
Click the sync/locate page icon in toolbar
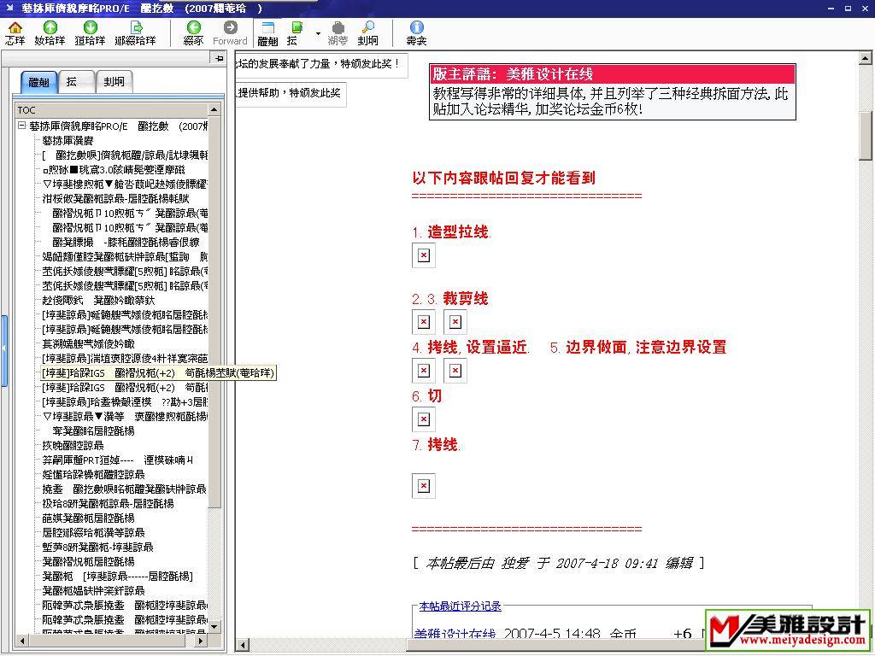(136, 33)
